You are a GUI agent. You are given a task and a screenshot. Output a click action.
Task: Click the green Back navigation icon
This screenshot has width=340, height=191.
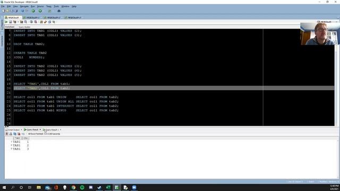pos(33,11)
